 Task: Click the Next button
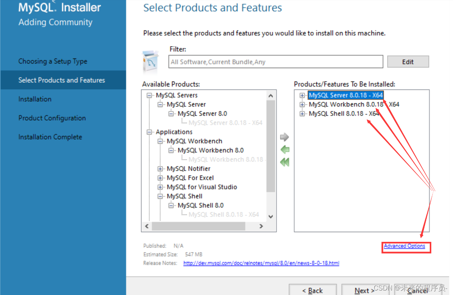[365, 291]
